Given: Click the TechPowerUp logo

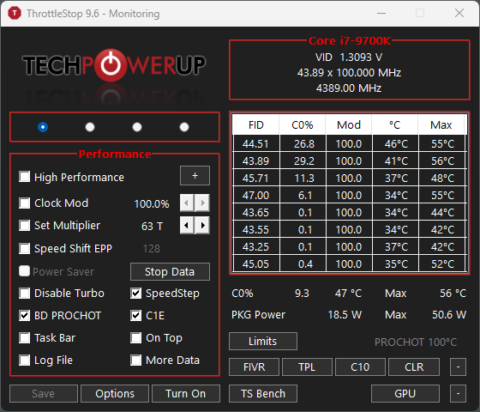Looking at the screenshot, I should [x=114, y=65].
